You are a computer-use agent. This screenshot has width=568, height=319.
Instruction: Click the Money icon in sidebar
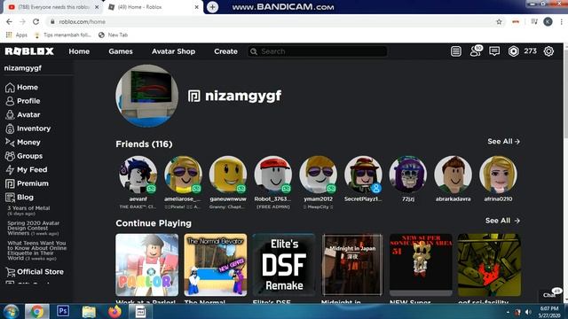[x=10, y=142]
